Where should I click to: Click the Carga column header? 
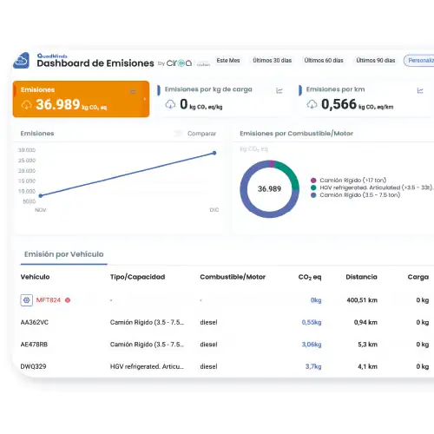(418, 277)
